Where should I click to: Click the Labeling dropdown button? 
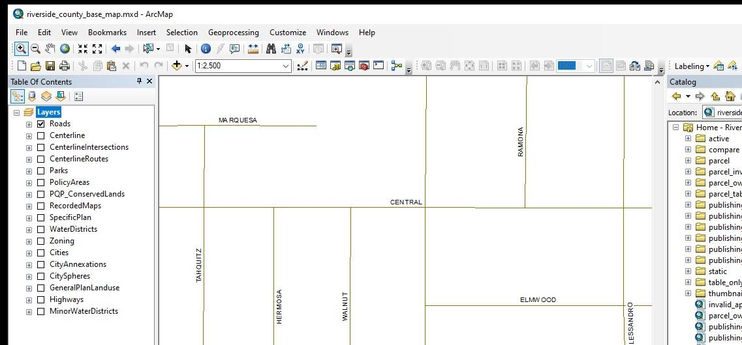click(x=692, y=66)
